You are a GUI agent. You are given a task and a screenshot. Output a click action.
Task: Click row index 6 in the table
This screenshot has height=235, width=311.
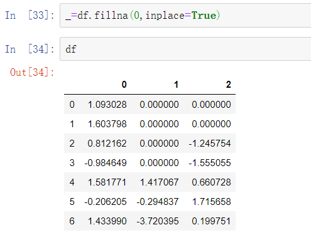(x=72, y=221)
